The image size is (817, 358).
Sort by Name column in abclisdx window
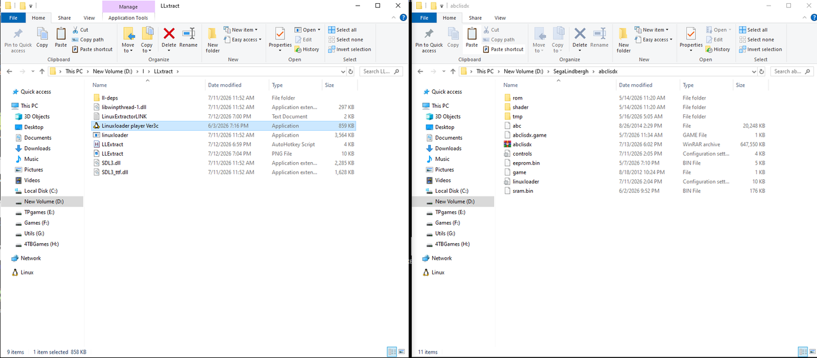point(511,85)
